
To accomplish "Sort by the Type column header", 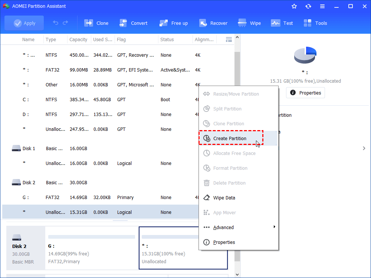I will click(50, 40).
